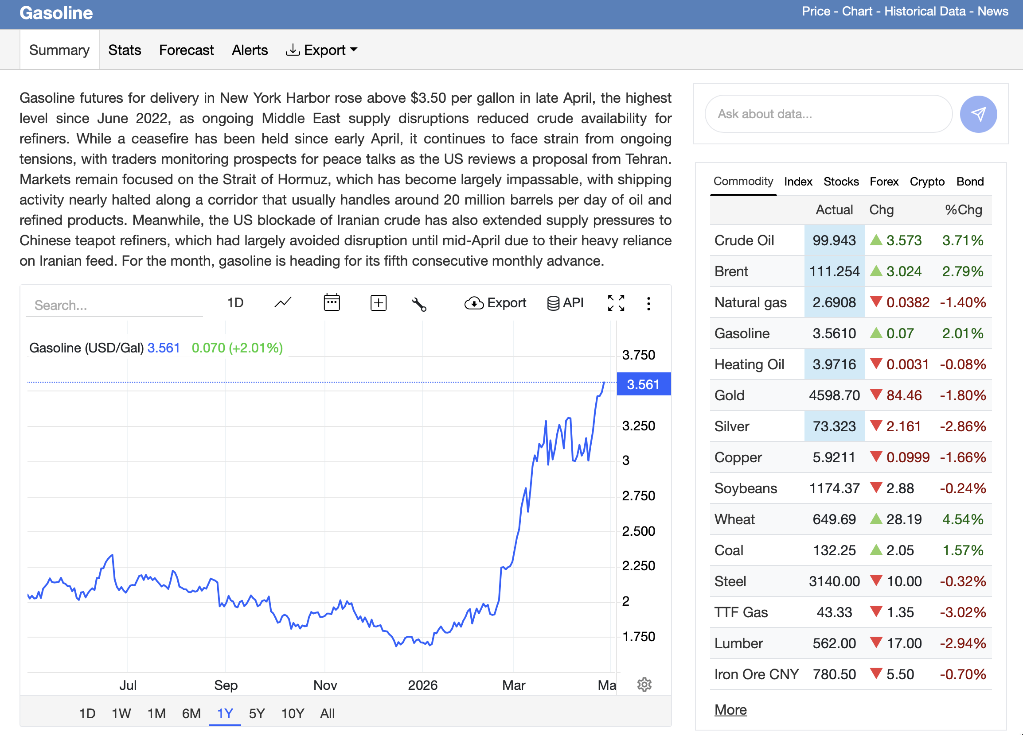Open the calendar date range icon
Screen dimensions: 1023x735
point(332,303)
